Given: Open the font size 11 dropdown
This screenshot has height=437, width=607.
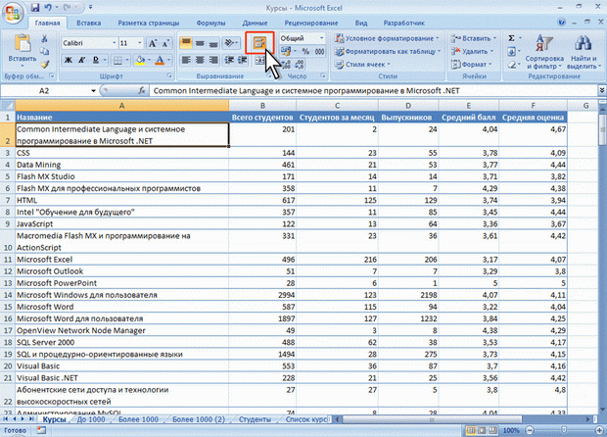Looking at the screenshot, I should tap(140, 43).
